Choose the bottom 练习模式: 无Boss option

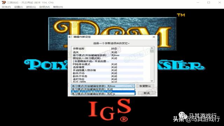point(103,94)
